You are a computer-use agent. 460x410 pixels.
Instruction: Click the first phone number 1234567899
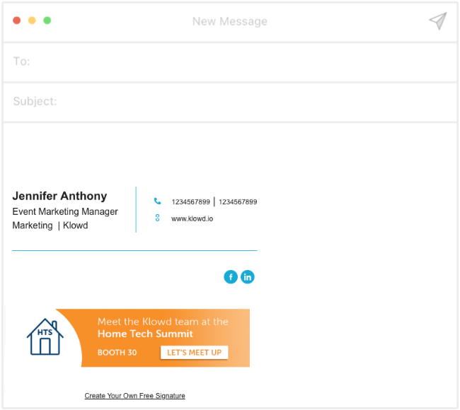pos(190,202)
